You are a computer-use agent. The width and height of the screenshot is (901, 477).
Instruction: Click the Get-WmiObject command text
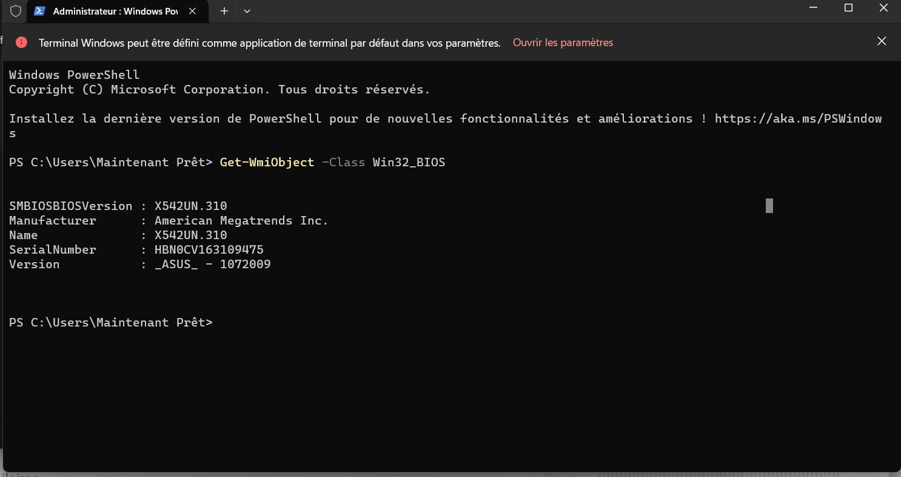(x=267, y=162)
